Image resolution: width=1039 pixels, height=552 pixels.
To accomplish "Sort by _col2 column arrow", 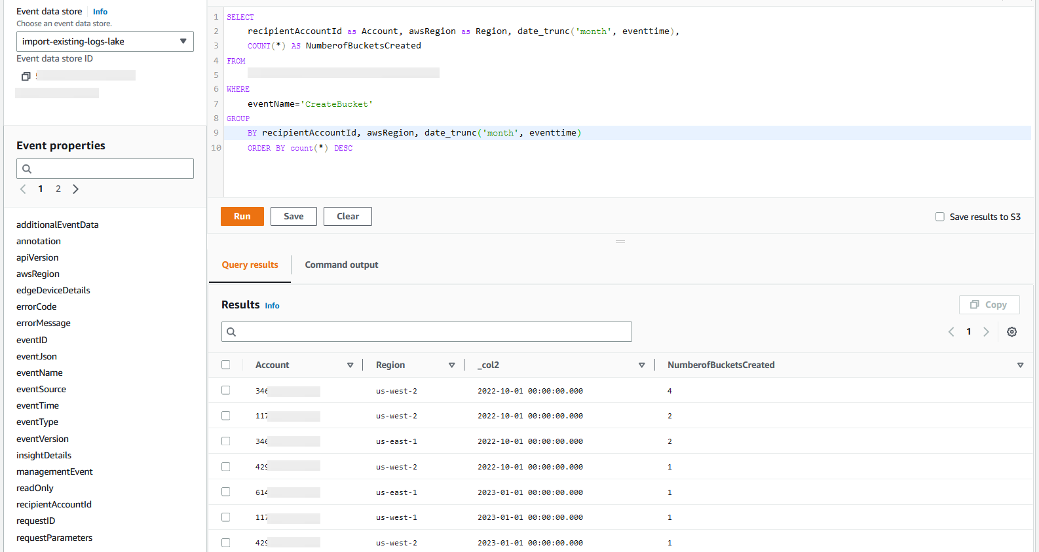I will coord(641,365).
